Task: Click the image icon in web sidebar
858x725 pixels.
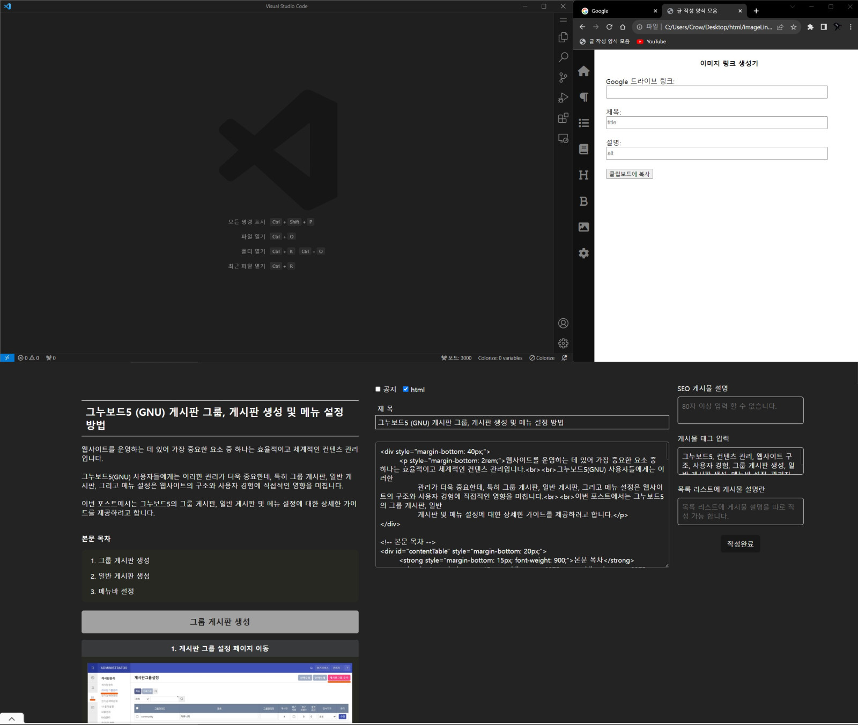Action: (x=583, y=227)
